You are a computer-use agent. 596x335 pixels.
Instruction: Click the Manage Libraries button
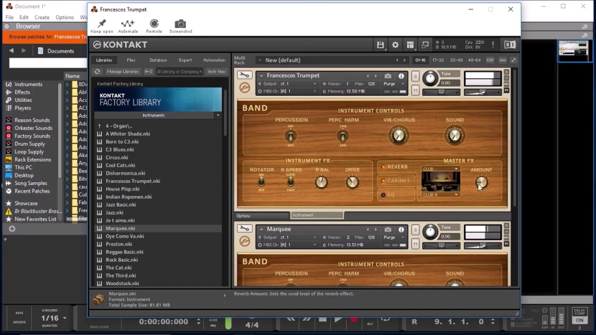pyautogui.click(x=123, y=72)
